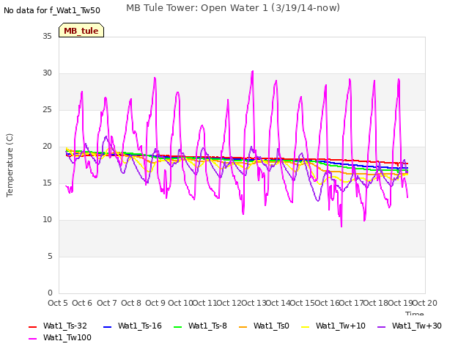Click the 20 y-axis tick label
The width and height of the screenshot is (469, 352).
(47, 147)
